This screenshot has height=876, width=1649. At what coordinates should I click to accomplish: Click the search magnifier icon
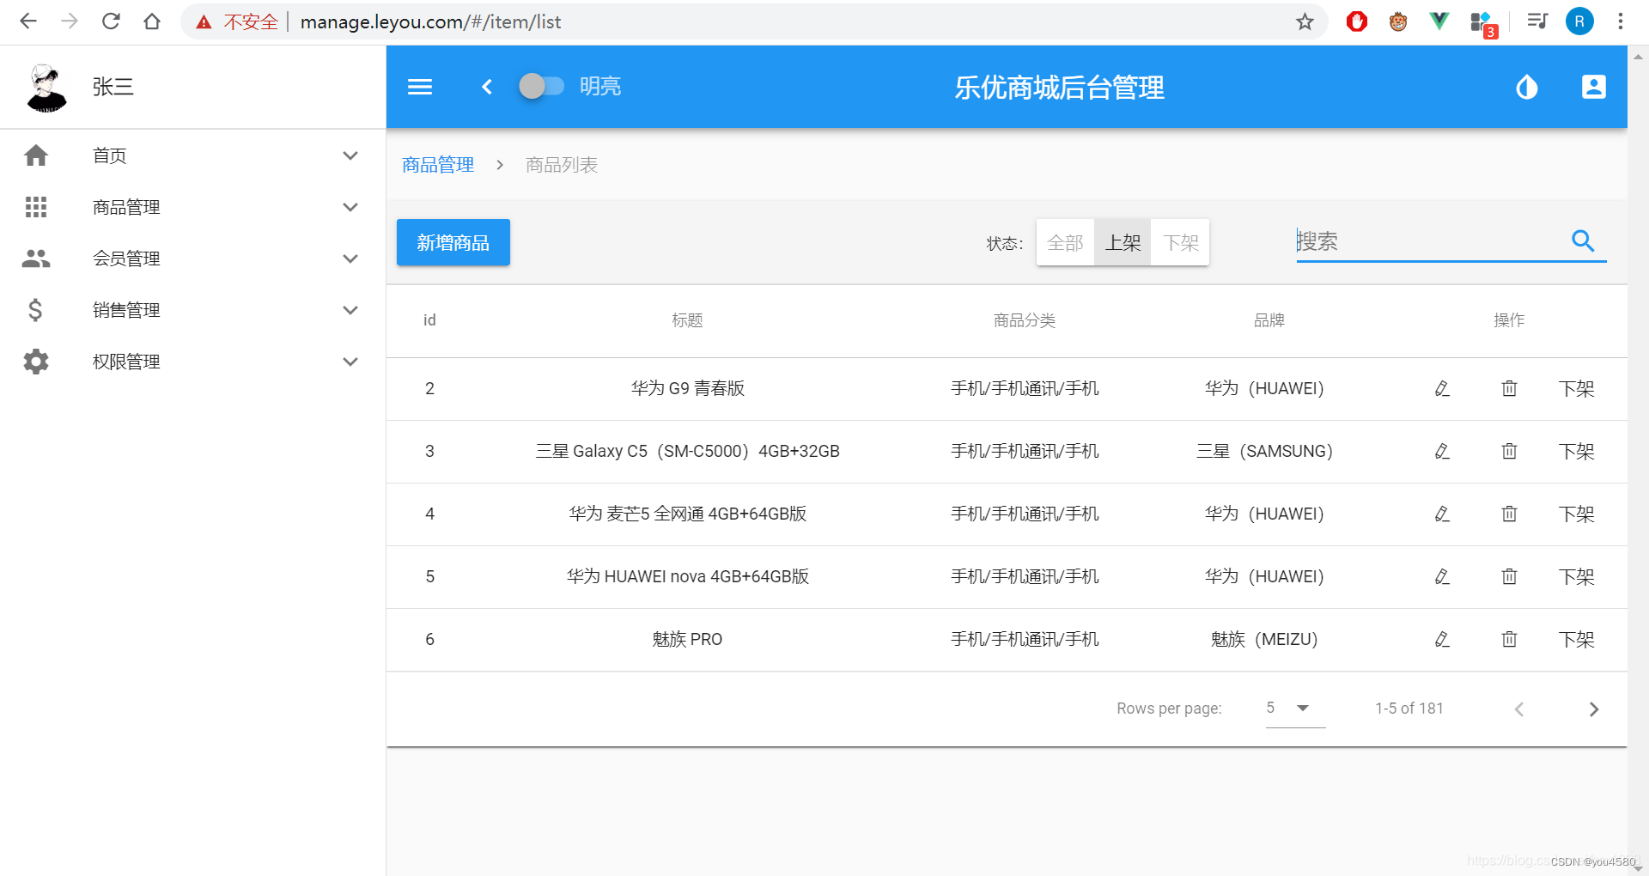pyautogui.click(x=1583, y=241)
